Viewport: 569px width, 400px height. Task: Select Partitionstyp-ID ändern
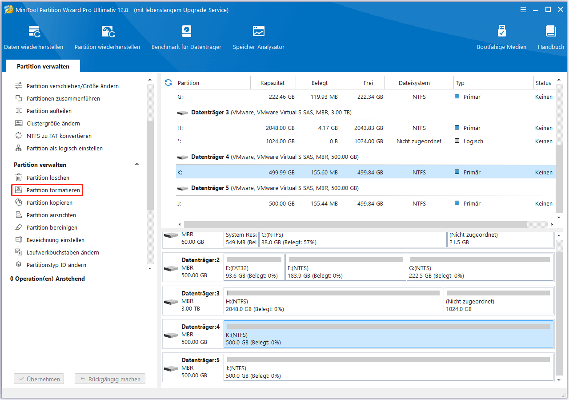click(x=56, y=265)
